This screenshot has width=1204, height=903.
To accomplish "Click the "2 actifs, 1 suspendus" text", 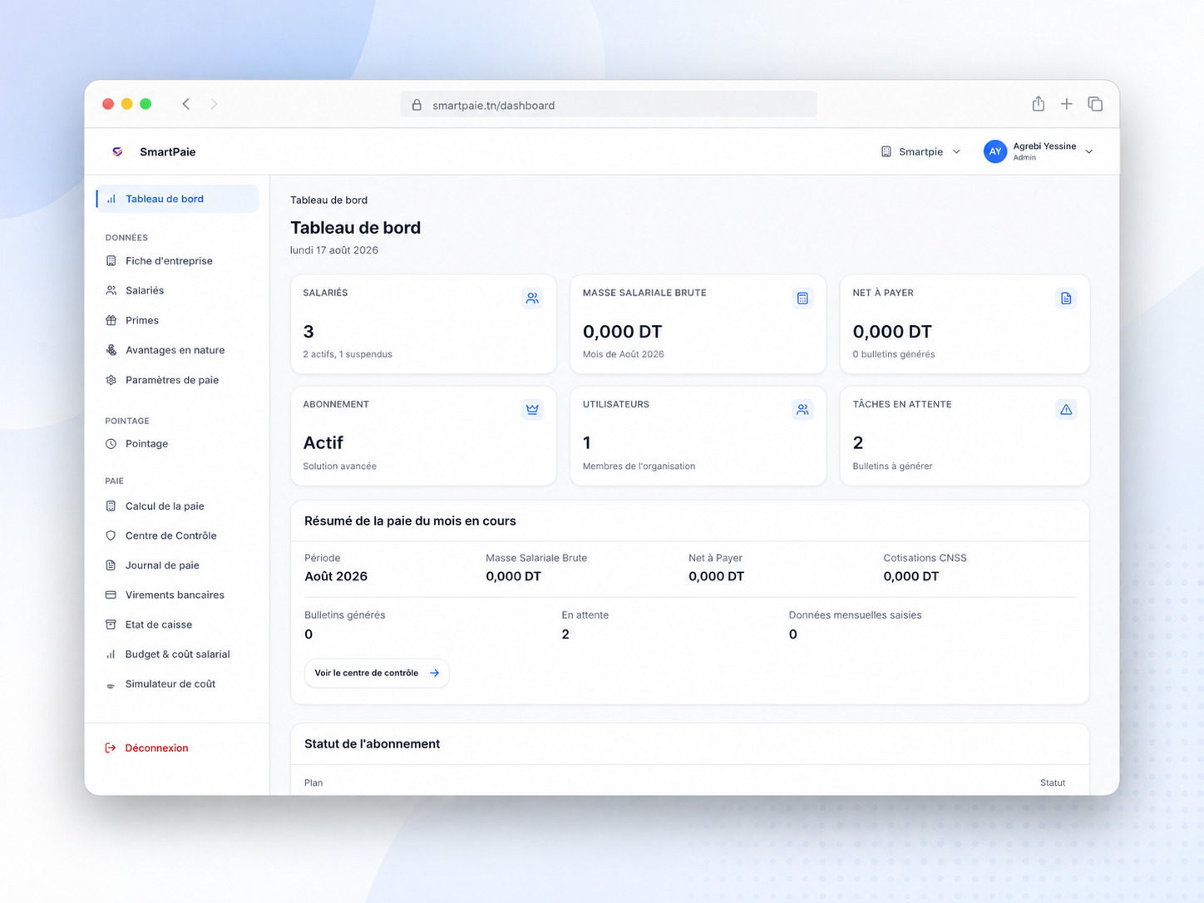I will click(x=348, y=354).
